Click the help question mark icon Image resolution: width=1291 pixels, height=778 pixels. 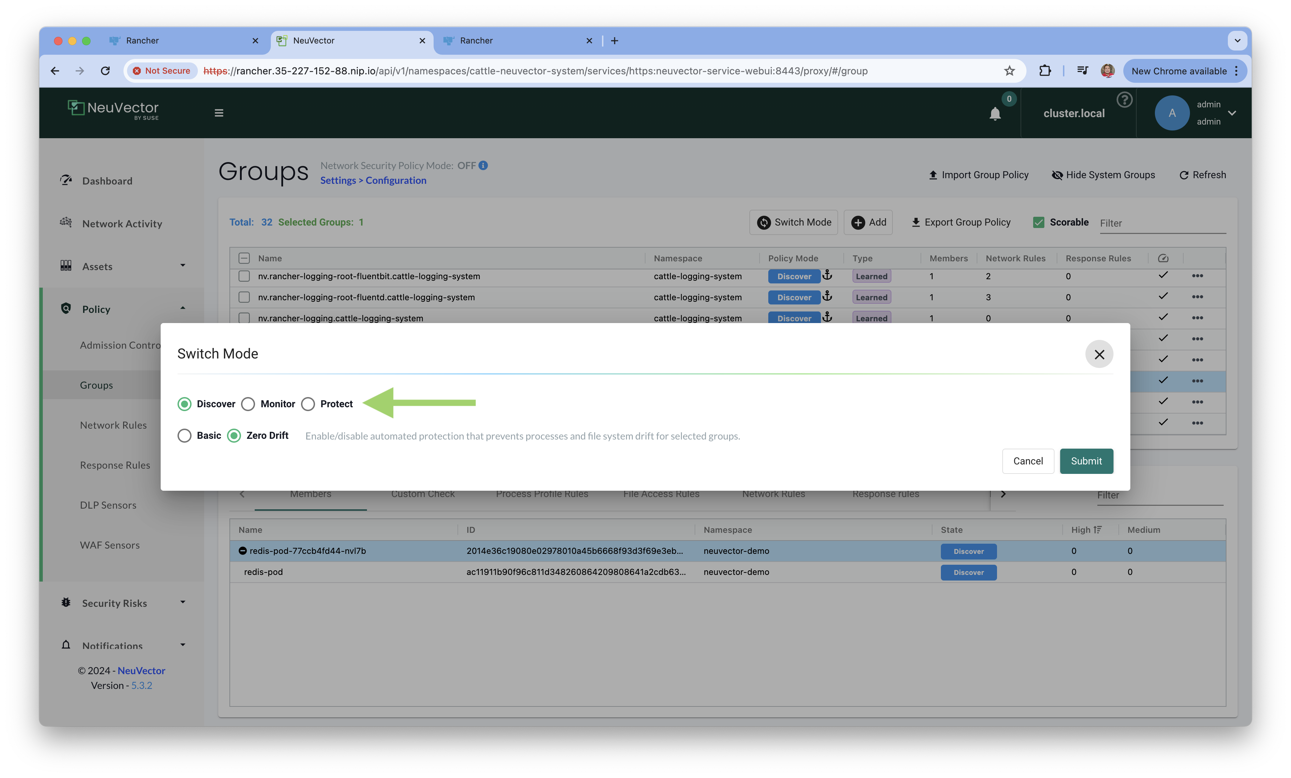(x=1124, y=100)
